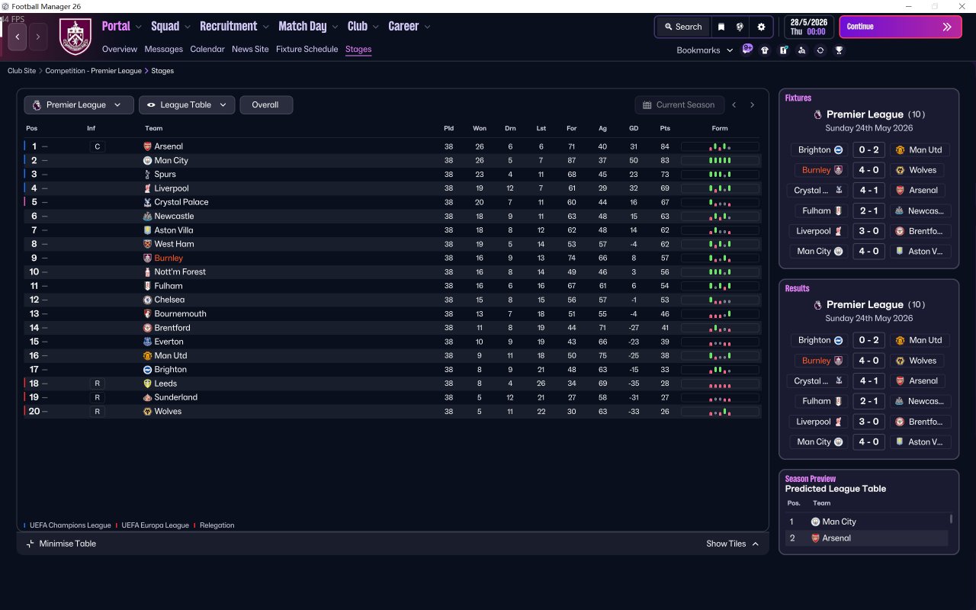Open the settings gear icon

(x=761, y=27)
